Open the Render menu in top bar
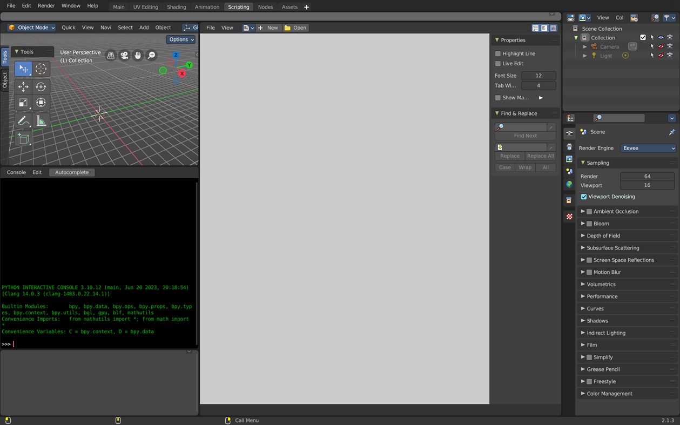Viewport: 680px width, 425px height. point(46,5)
